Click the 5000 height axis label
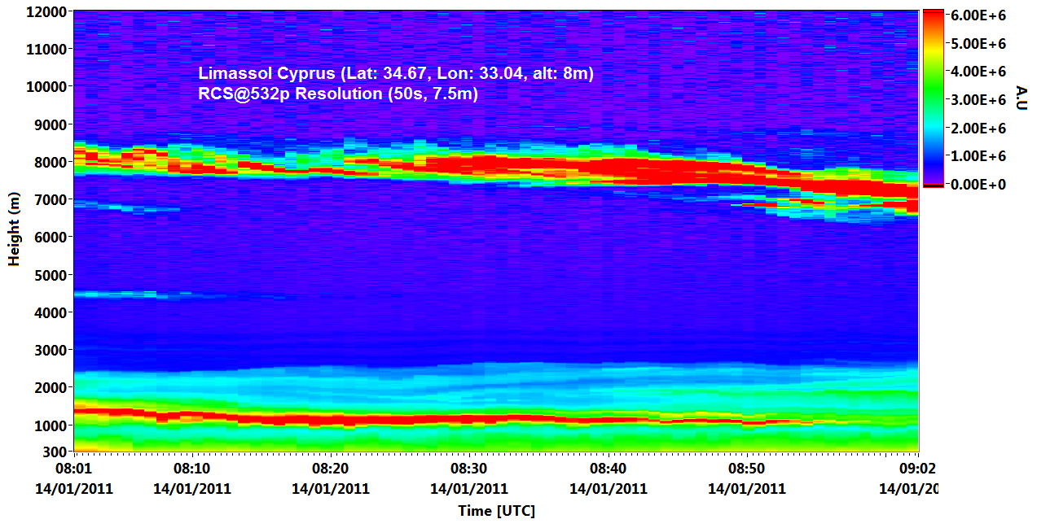Viewport: 1037px width, 528px height. (49, 275)
